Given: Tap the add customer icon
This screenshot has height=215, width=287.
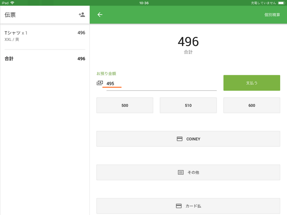Looking at the screenshot, I should [x=82, y=15].
